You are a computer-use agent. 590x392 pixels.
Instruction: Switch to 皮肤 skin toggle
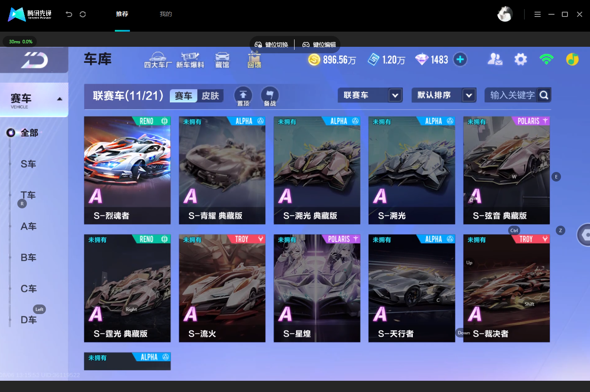[211, 96]
